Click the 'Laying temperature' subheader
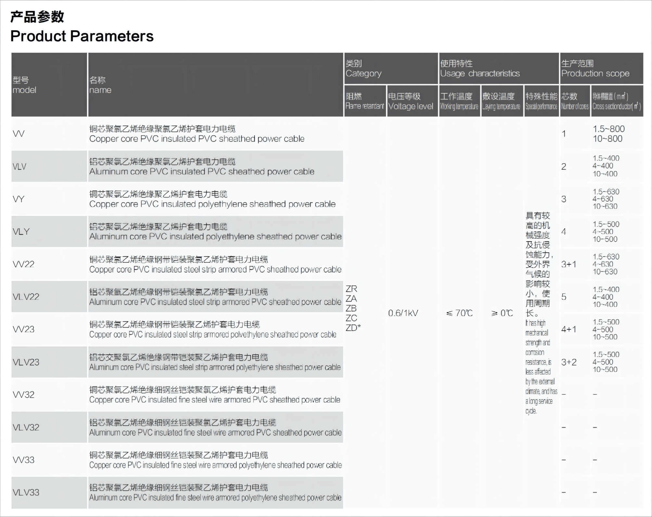The image size is (652, 517). click(502, 101)
